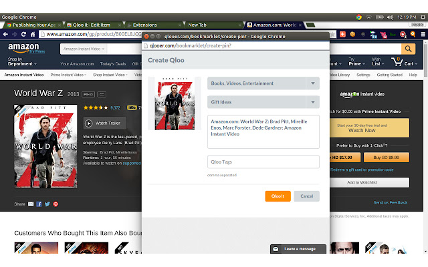The height and width of the screenshot is (267, 428).
Task: Click the Try Prime link under logo
Action: (x=37, y=51)
